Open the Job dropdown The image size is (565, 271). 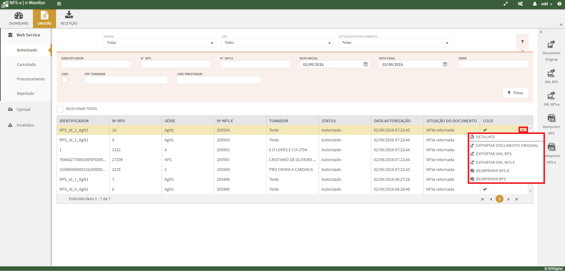277,43
